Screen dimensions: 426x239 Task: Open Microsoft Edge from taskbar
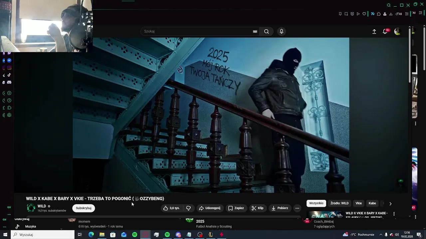[x=91, y=235]
